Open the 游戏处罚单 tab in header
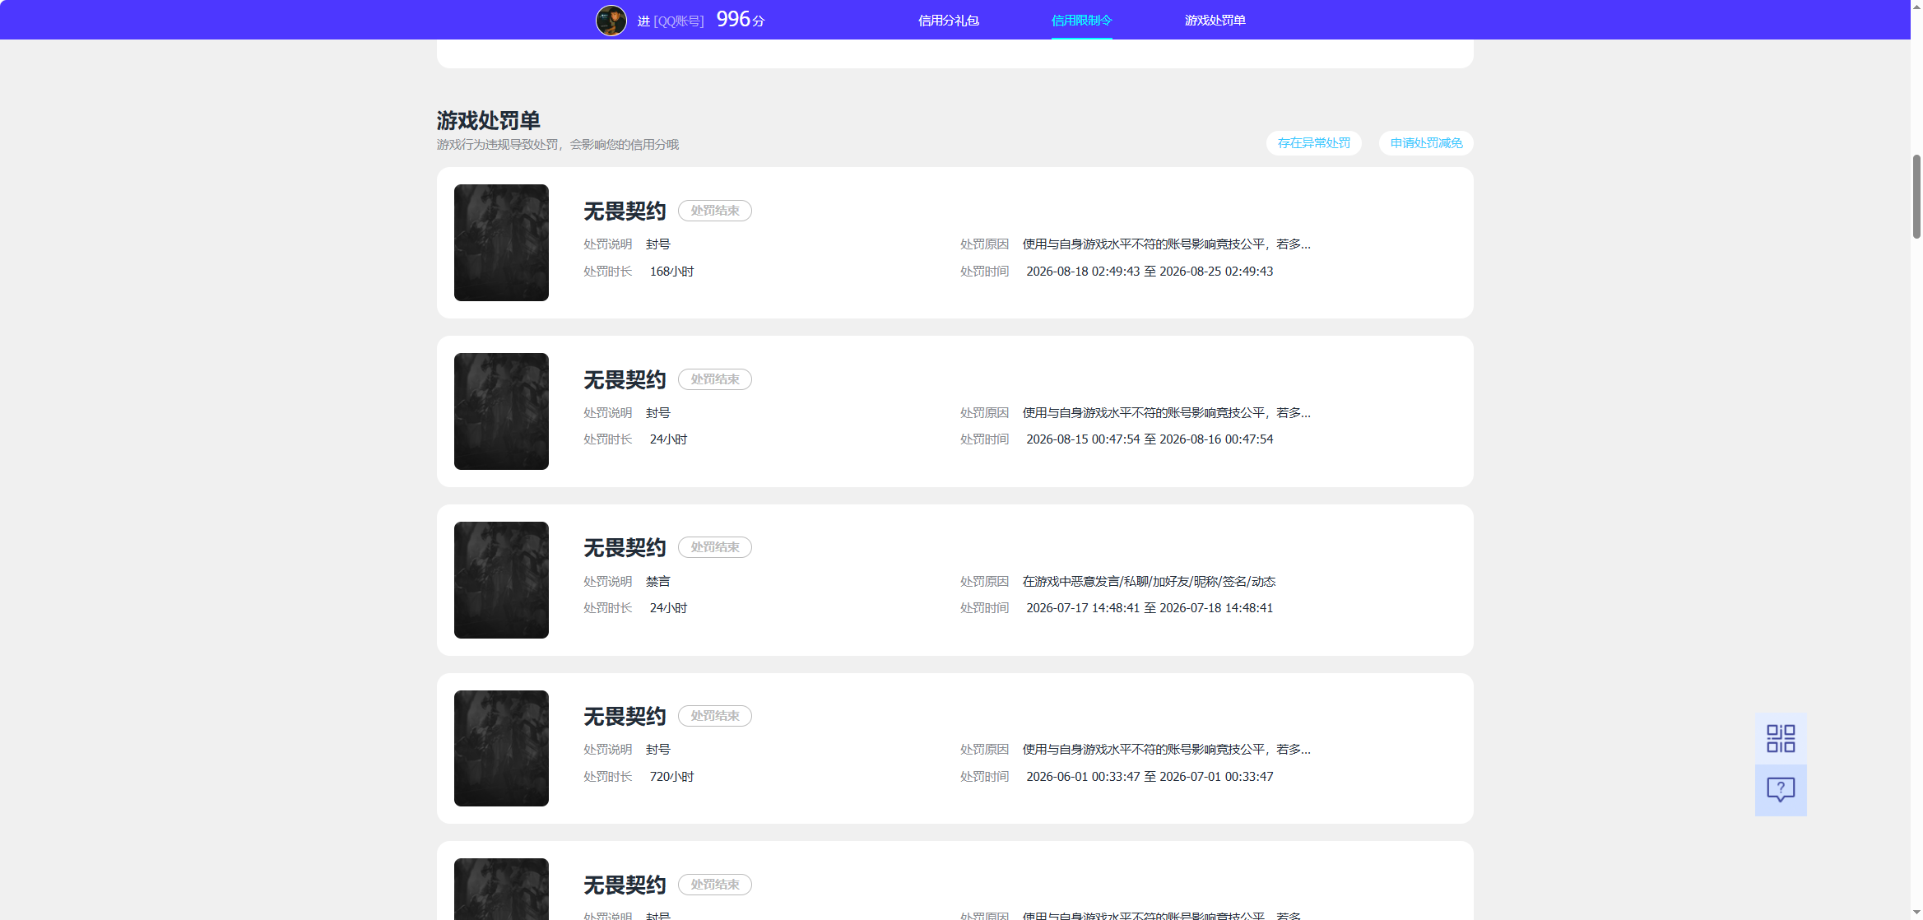 pos(1215,21)
